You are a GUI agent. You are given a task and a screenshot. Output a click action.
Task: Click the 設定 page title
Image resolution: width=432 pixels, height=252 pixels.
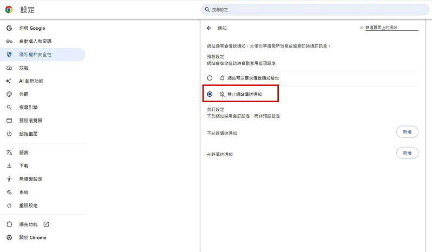[28, 10]
